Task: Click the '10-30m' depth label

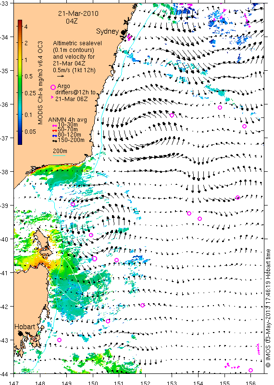Action: [x=68, y=125]
